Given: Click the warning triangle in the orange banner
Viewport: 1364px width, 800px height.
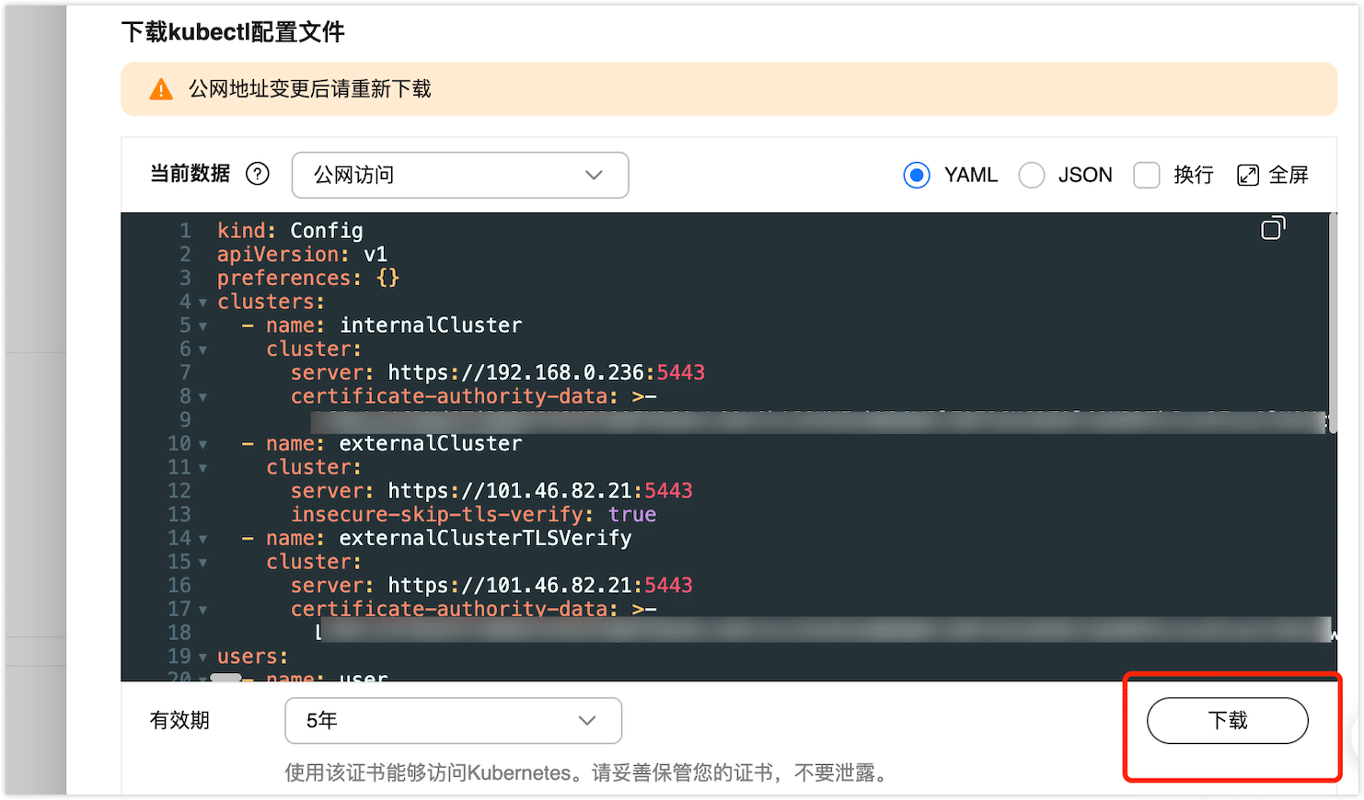Looking at the screenshot, I should pos(161,88).
